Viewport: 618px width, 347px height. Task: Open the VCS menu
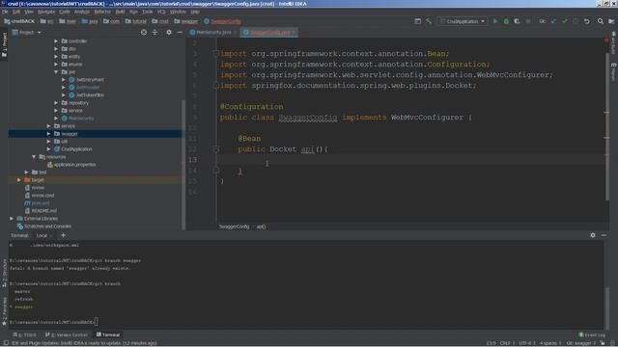coord(161,12)
